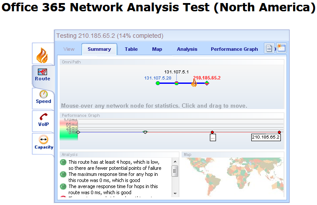The image size is (317, 205).
Task: Click the new window icon with star
Action: click(x=281, y=48)
